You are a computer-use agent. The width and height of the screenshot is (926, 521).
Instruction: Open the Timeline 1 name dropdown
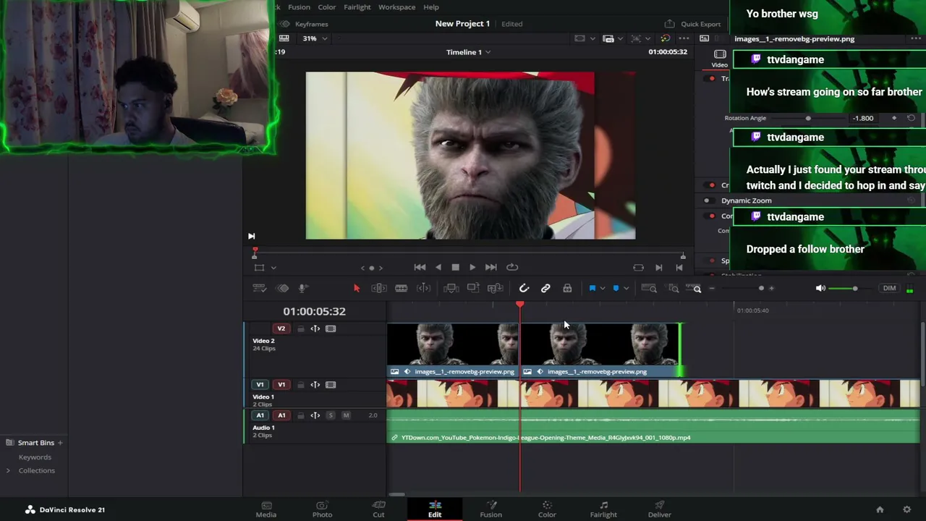pyautogui.click(x=468, y=52)
